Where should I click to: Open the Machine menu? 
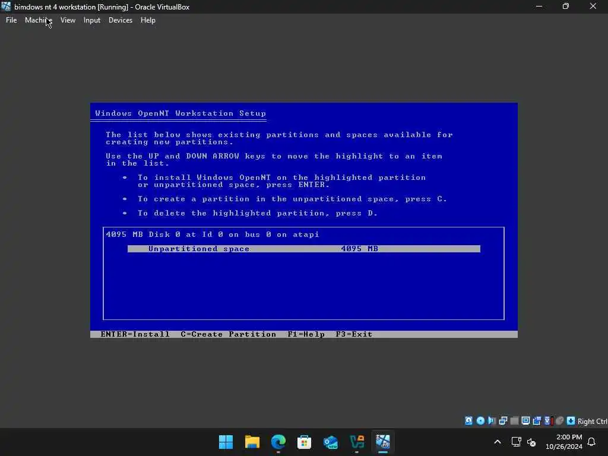[x=39, y=20]
